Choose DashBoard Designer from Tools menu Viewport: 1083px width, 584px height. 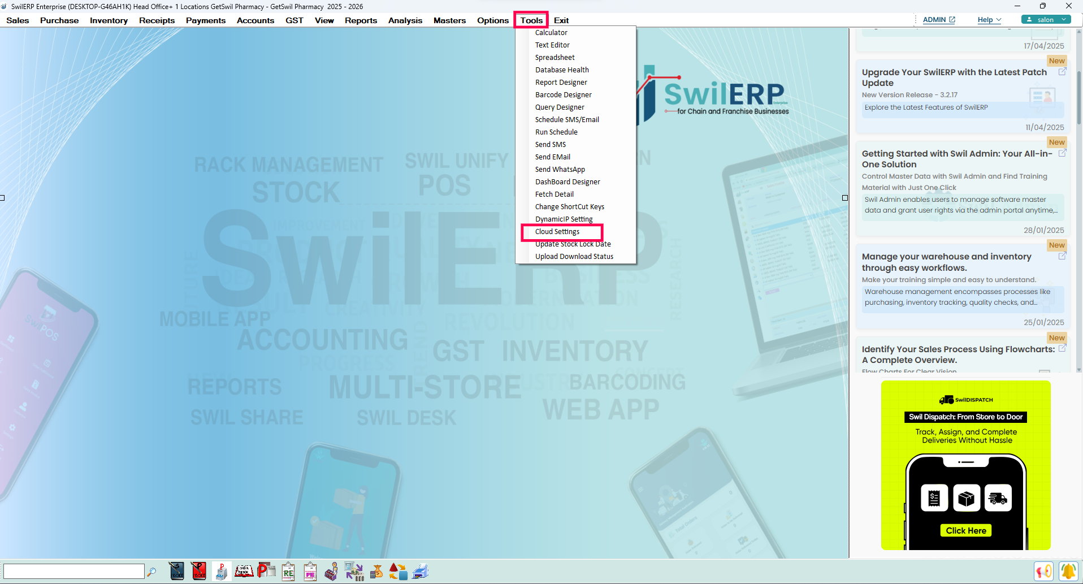coord(568,182)
